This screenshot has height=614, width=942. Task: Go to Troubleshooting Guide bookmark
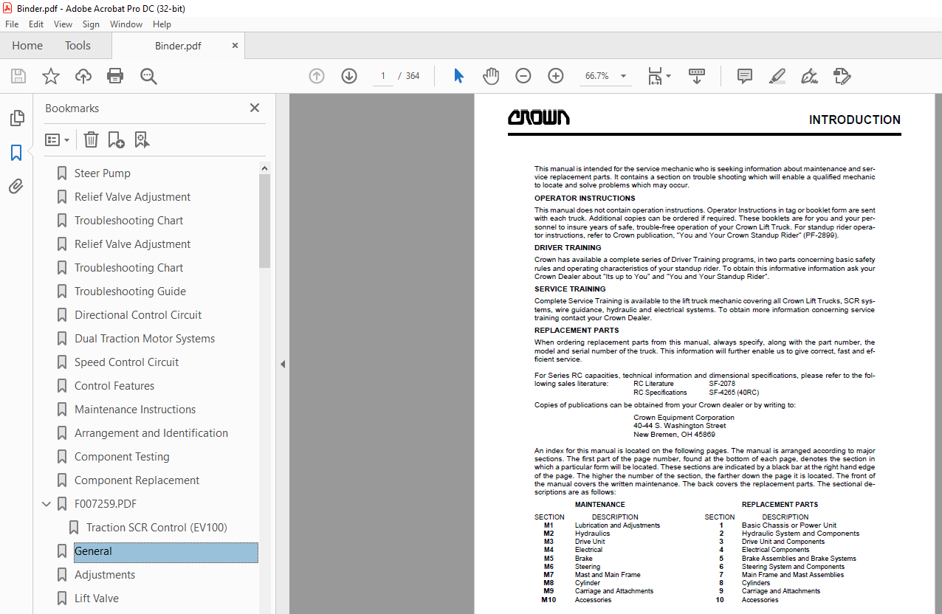click(130, 292)
